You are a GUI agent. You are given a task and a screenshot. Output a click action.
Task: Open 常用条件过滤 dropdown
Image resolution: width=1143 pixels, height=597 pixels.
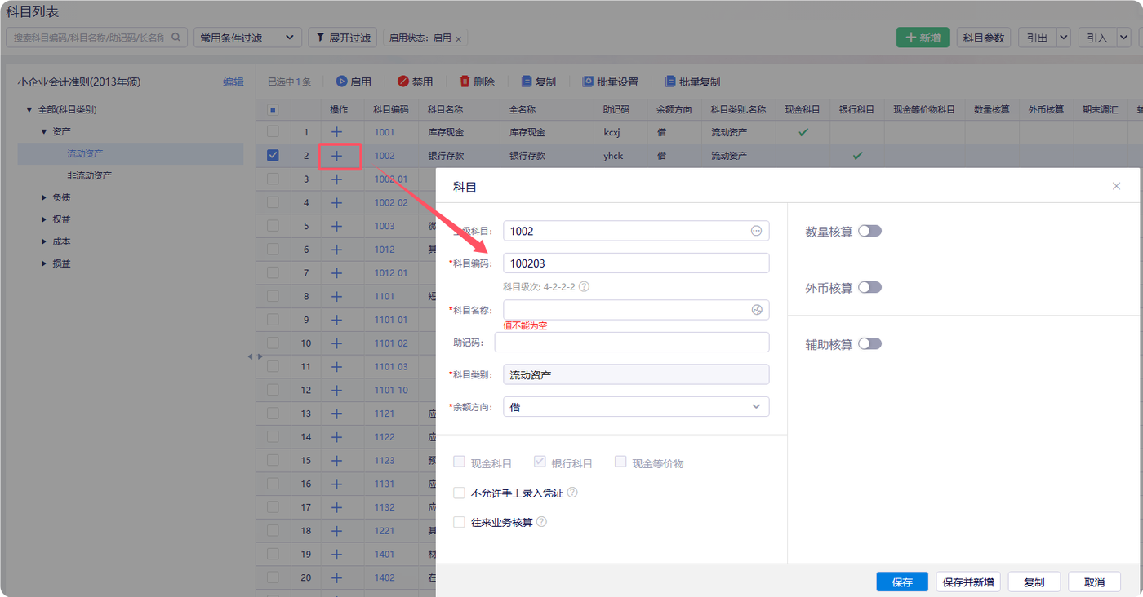(247, 38)
